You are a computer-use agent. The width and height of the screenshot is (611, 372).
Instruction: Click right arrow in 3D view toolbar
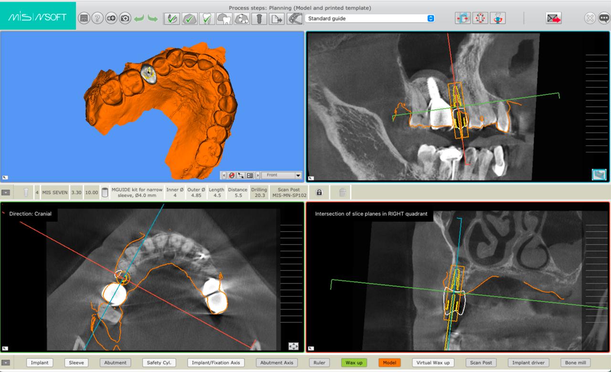coord(258,176)
